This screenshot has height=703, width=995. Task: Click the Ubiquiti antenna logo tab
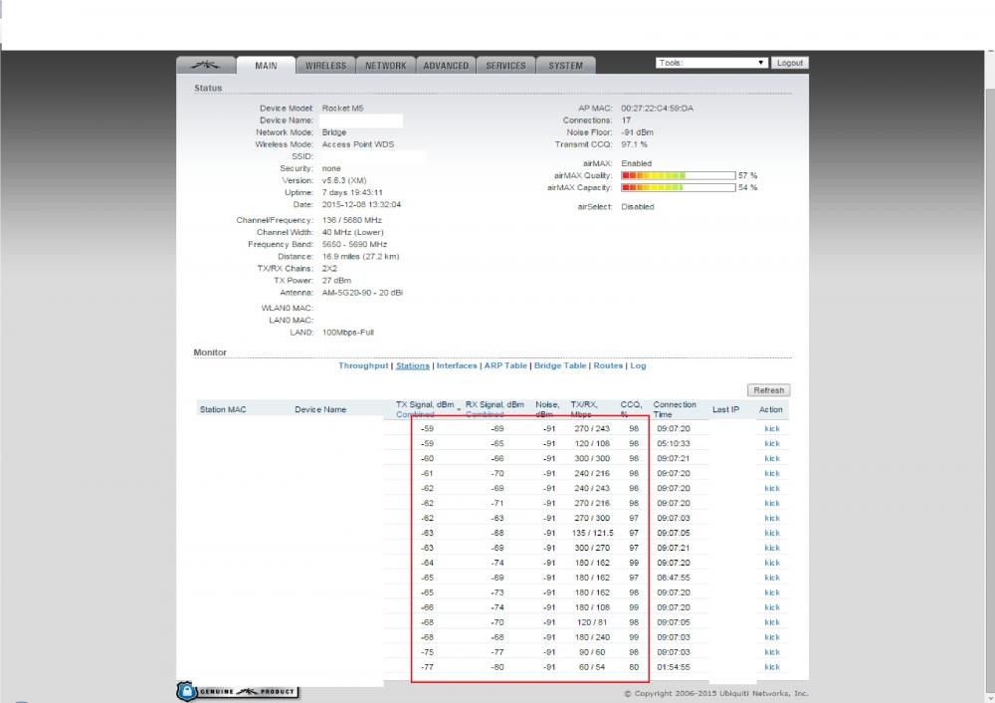pyautogui.click(x=206, y=64)
